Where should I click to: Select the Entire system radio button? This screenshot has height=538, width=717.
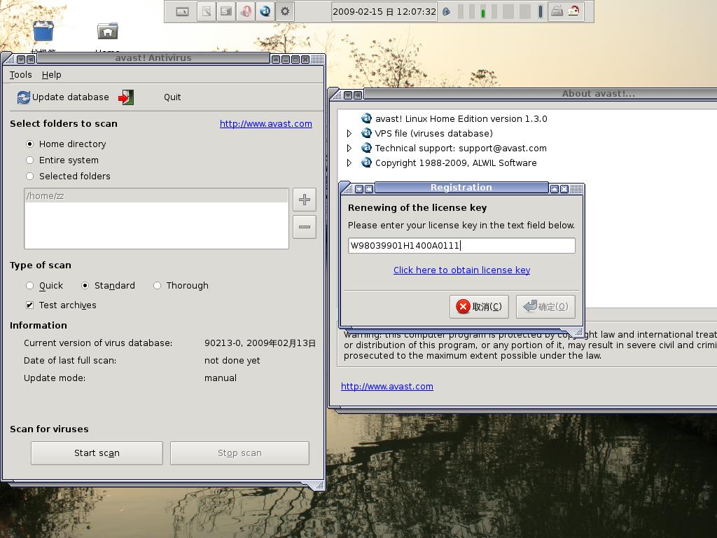29,160
